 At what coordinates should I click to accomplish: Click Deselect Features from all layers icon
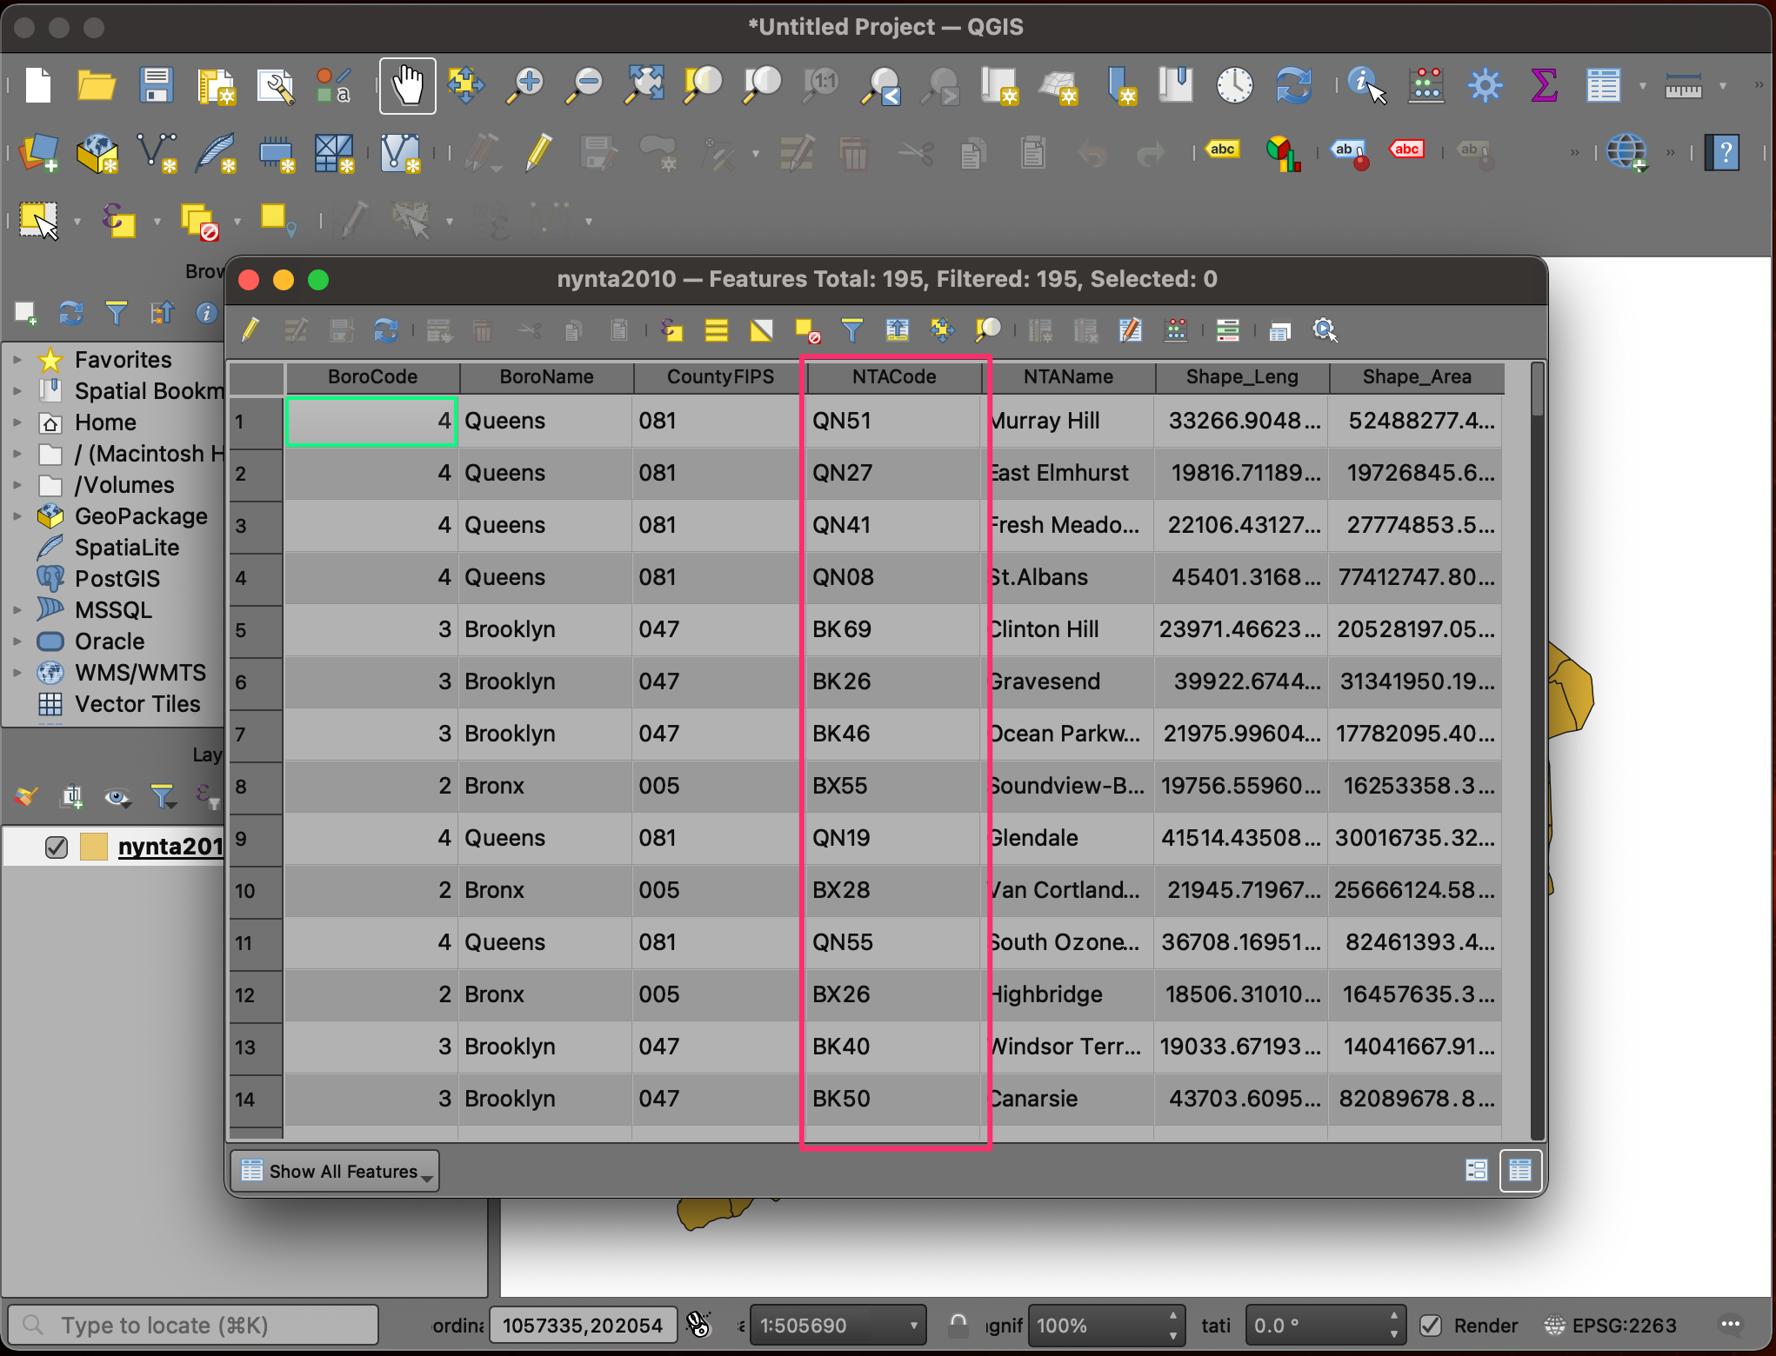pyautogui.click(x=199, y=221)
